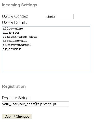Image resolution: width=94 pixels, height=124 pixels.
Task: Click the word startel in USER Context field
Action: click(x=51, y=17)
